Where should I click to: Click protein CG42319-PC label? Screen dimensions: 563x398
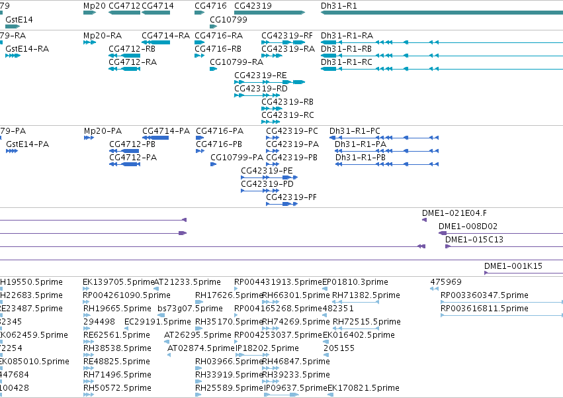click(292, 131)
